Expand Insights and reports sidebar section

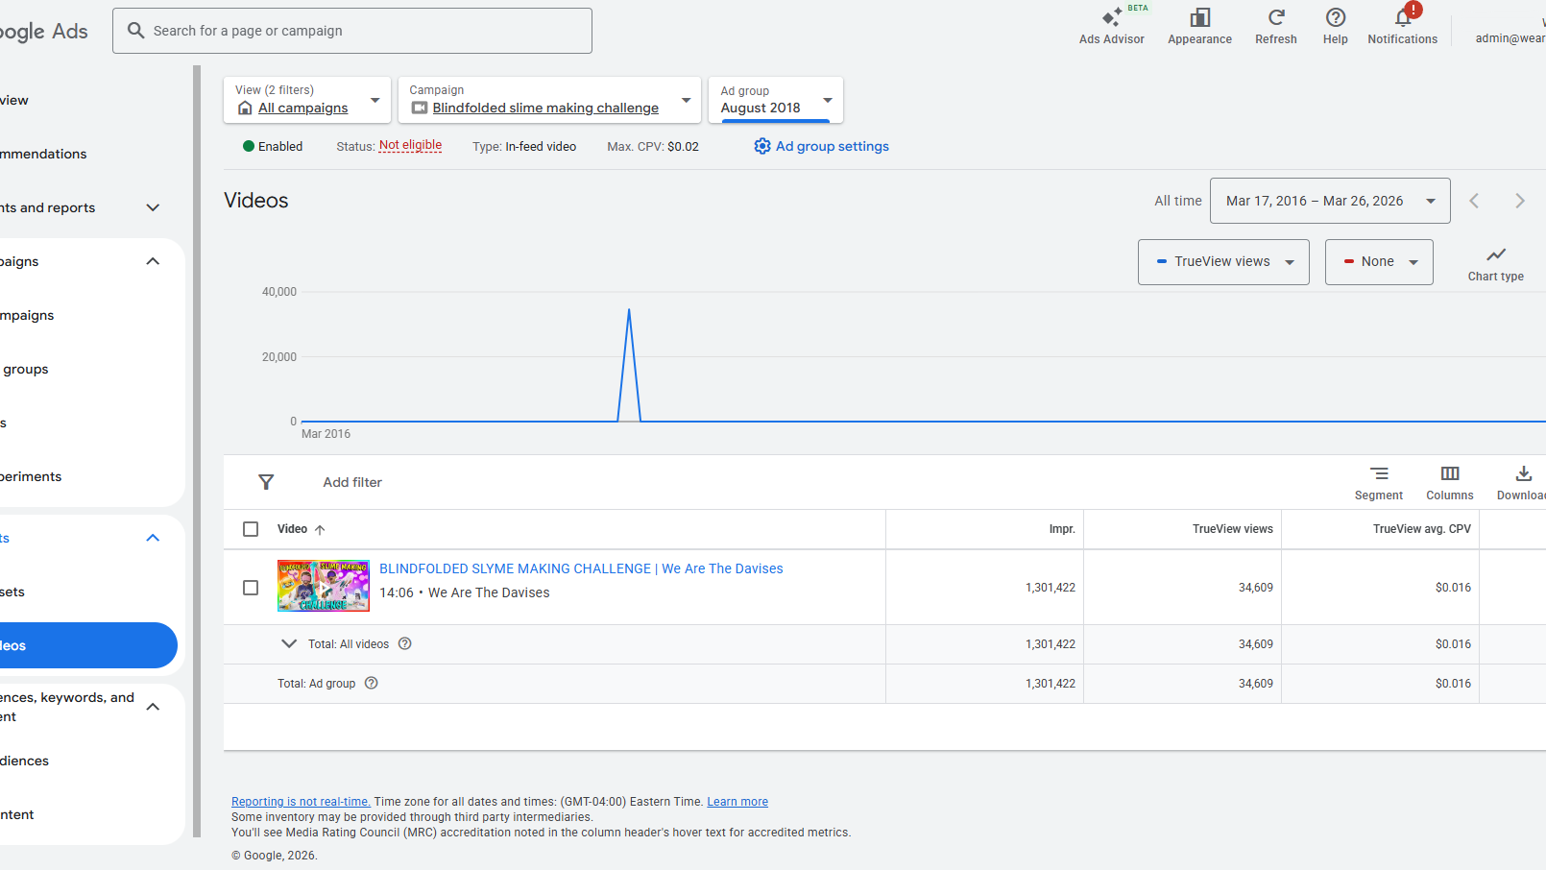[153, 207]
